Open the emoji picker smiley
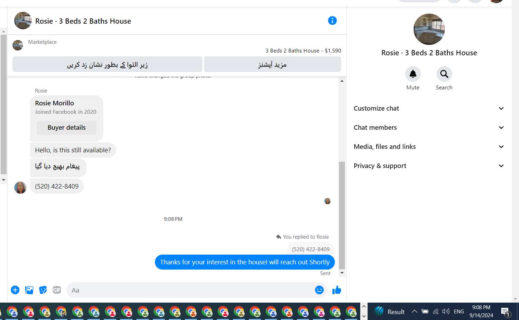The width and height of the screenshot is (519, 320). click(x=319, y=290)
